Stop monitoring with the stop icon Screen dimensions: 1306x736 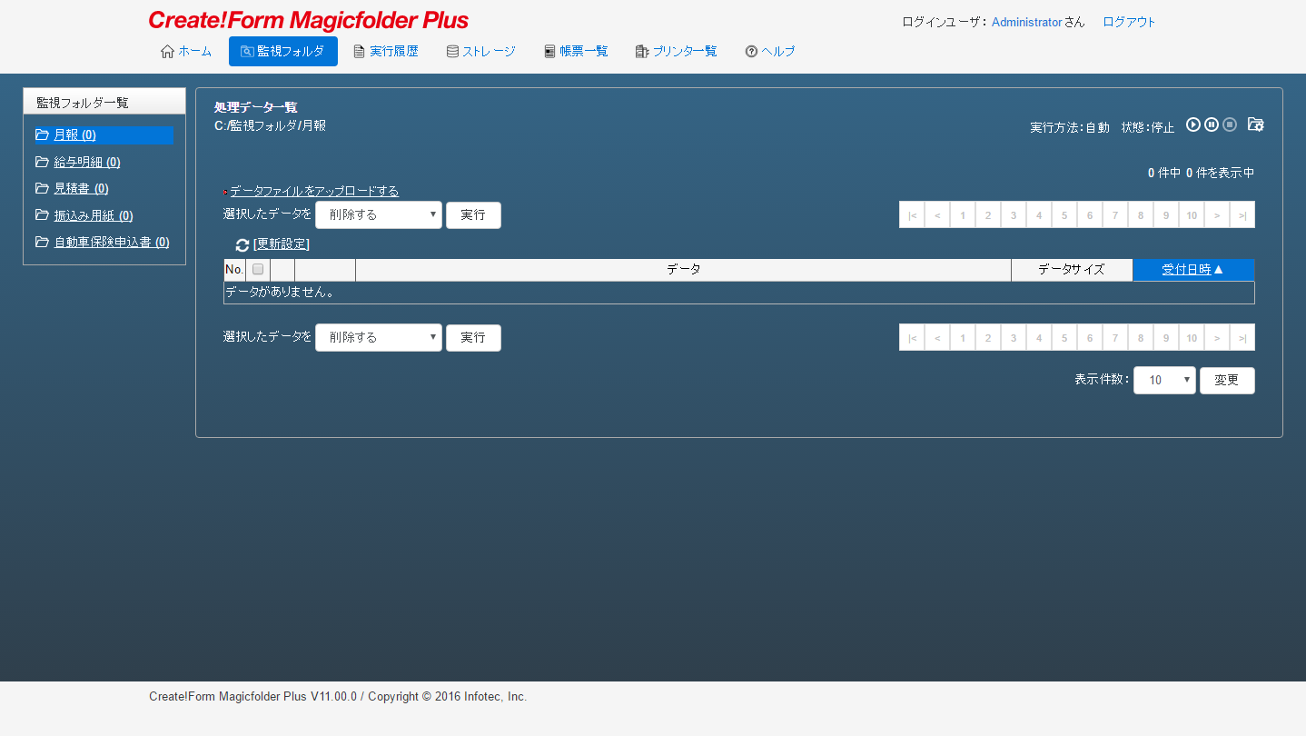[x=1230, y=124]
